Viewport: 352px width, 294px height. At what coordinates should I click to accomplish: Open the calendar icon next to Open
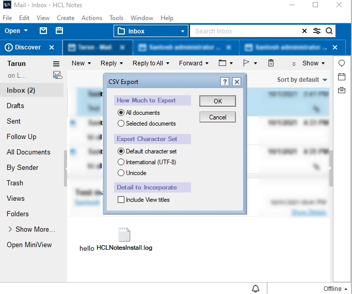click(59, 31)
